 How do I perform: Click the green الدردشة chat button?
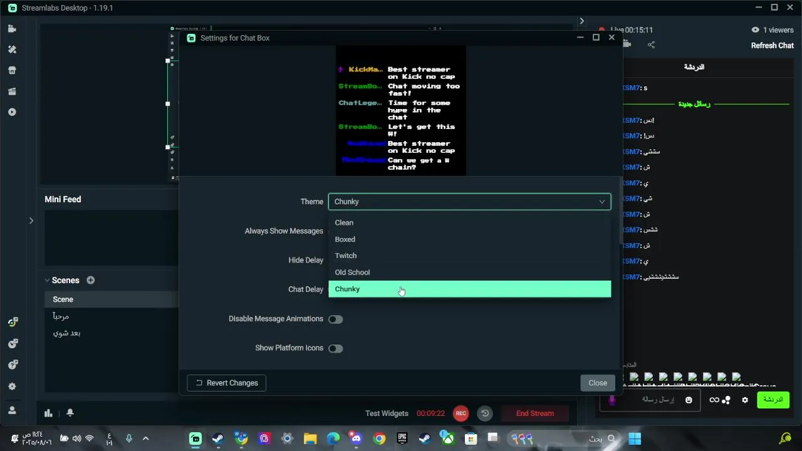773,400
